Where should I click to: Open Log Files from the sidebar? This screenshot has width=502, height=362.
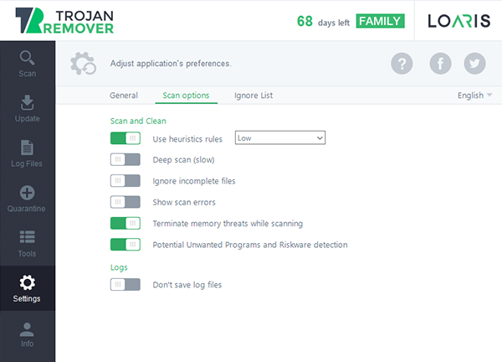[28, 153]
